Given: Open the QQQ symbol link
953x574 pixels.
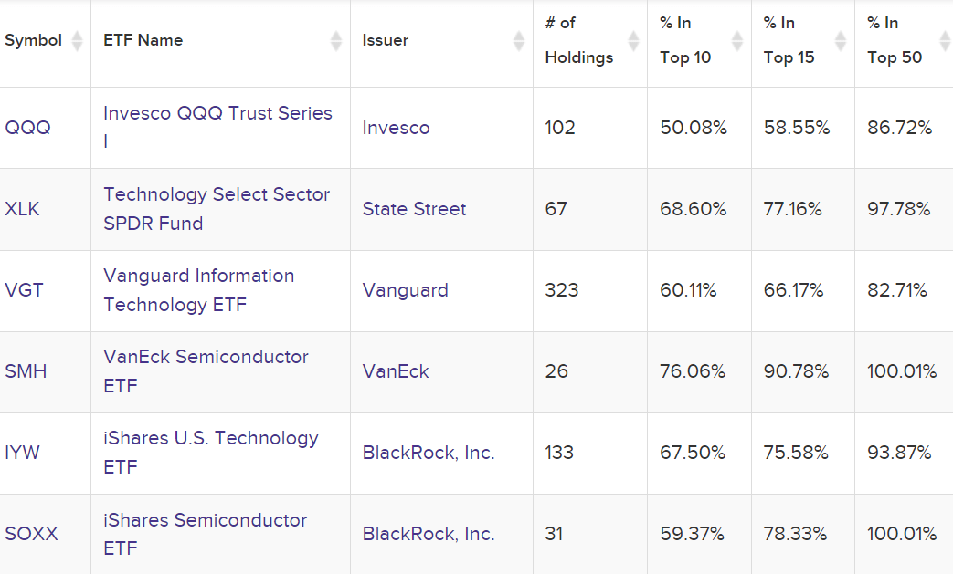Looking at the screenshot, I should [27, 128].
